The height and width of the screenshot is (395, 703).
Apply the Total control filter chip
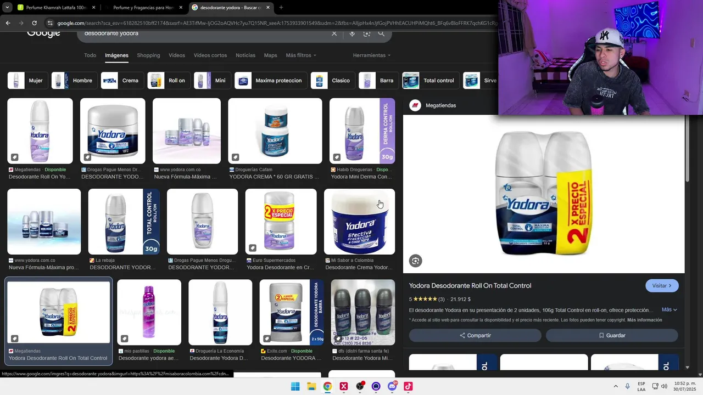click(x=431, y=81)
